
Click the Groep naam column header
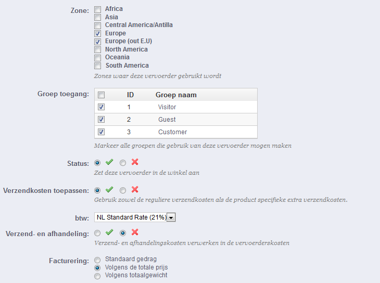coord(176,95)
